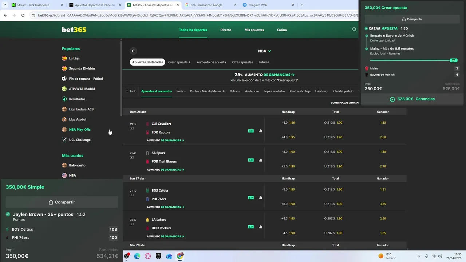
Task: Click the basketball icon beside Liga Endesa ACB
Action: pos(64,109)
